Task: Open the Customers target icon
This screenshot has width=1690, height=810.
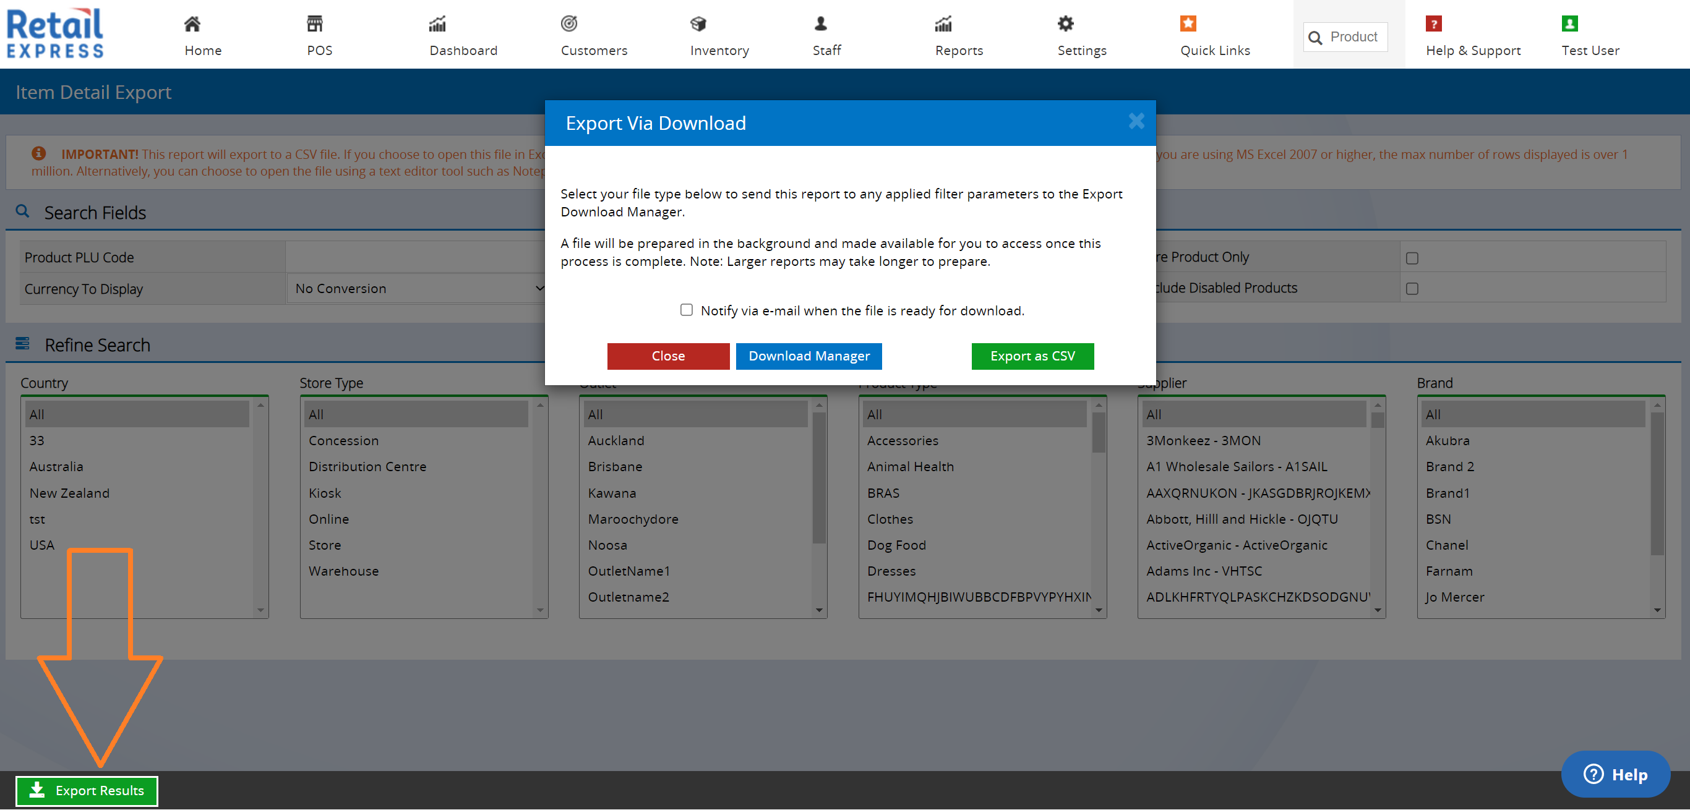Action: point(569,23)
